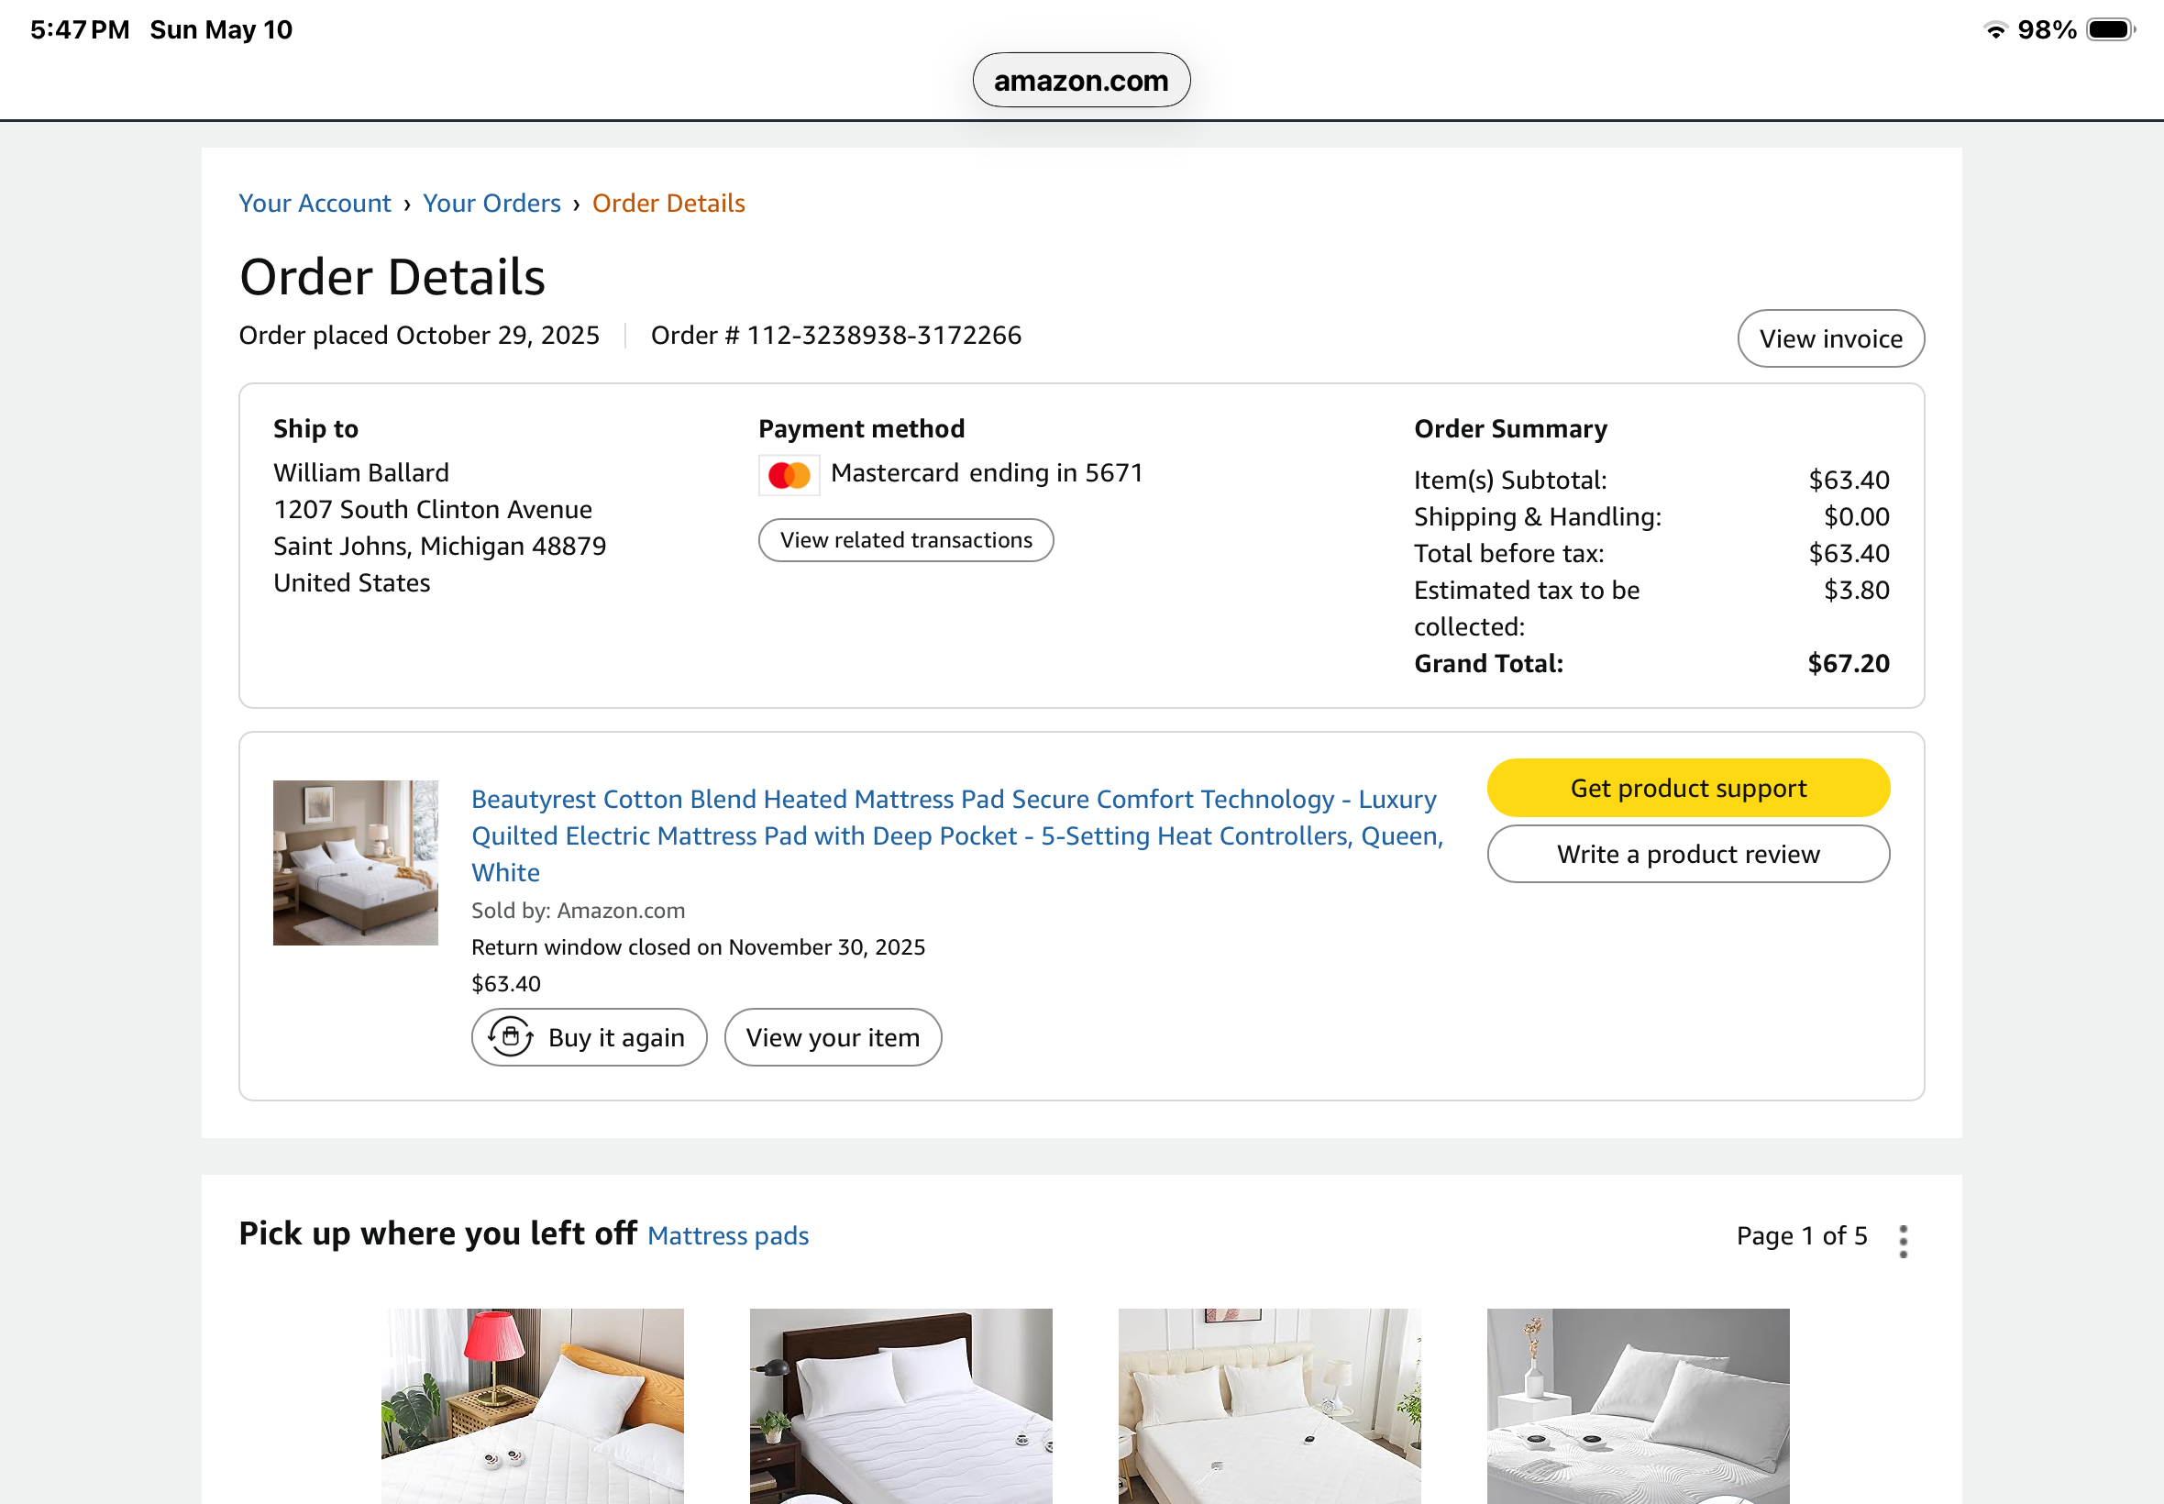
Task: Open the Mattress pads category link
Action: 728,1236
